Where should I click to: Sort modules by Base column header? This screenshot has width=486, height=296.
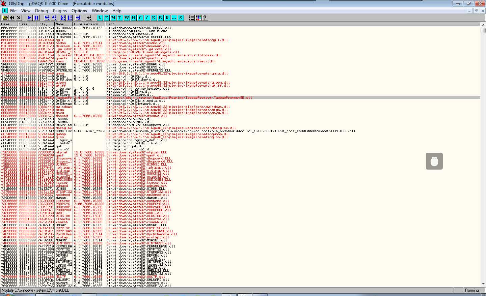click(x=9, y=24)
